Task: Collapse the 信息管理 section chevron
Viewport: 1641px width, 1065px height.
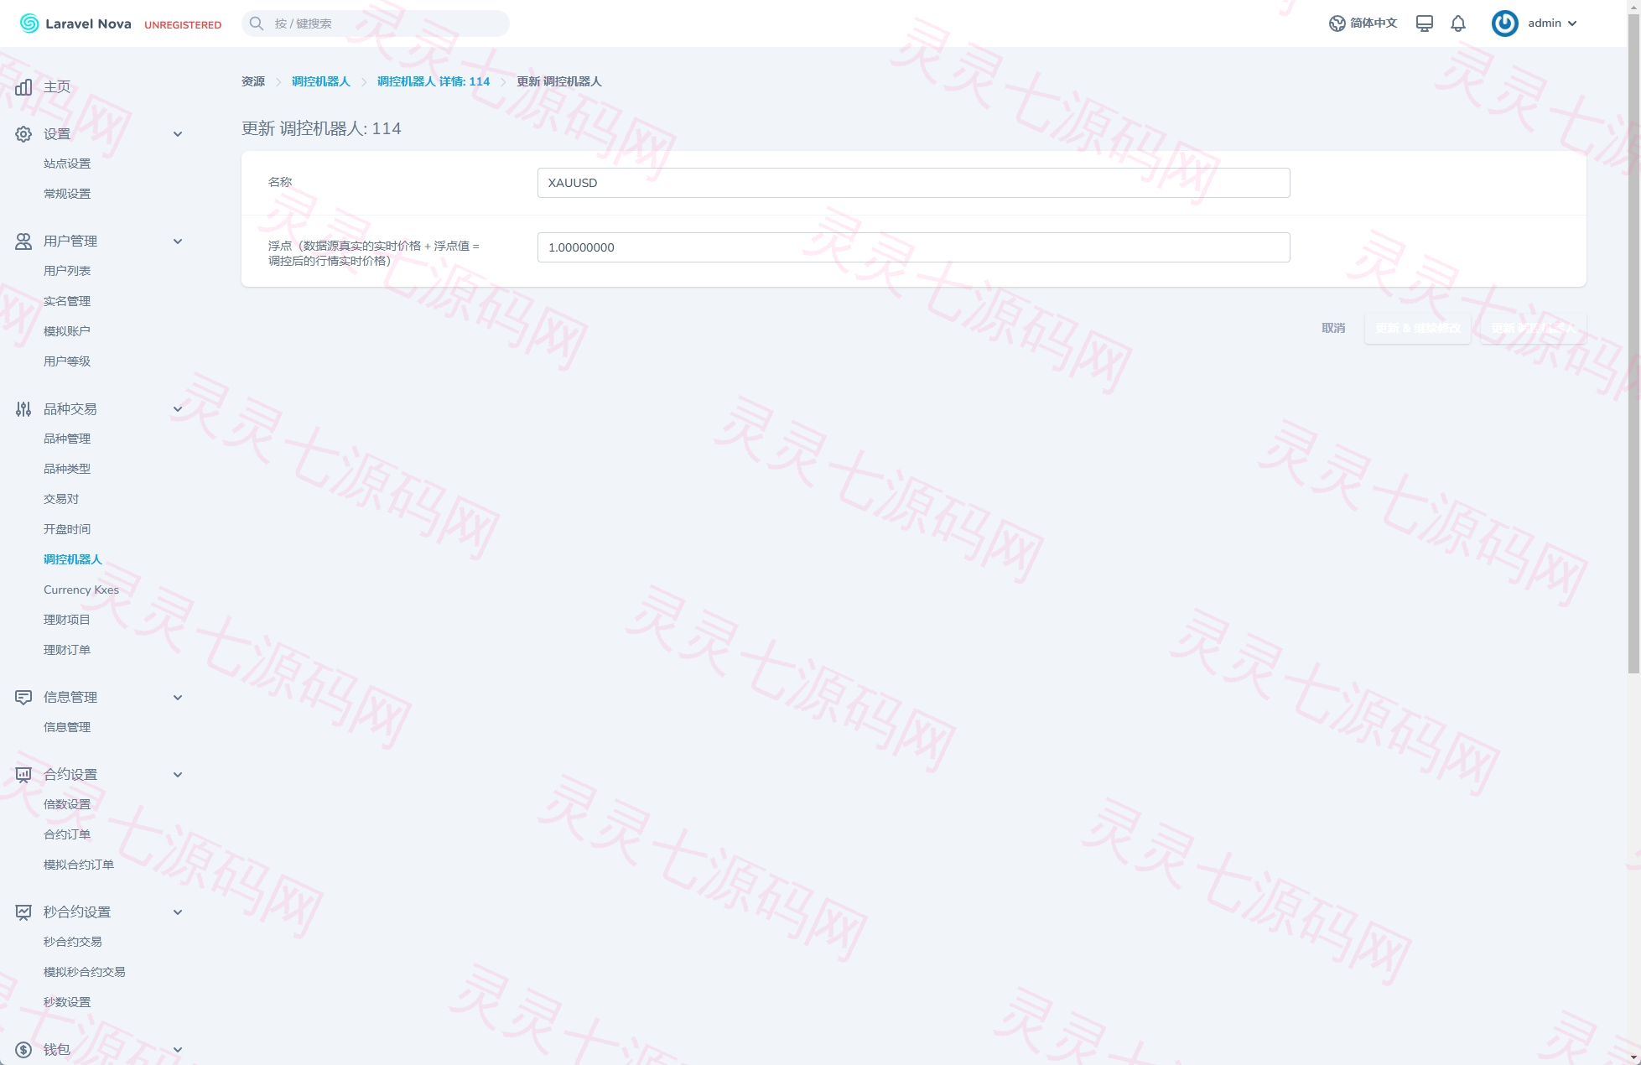Action: (x=178, y=698)
